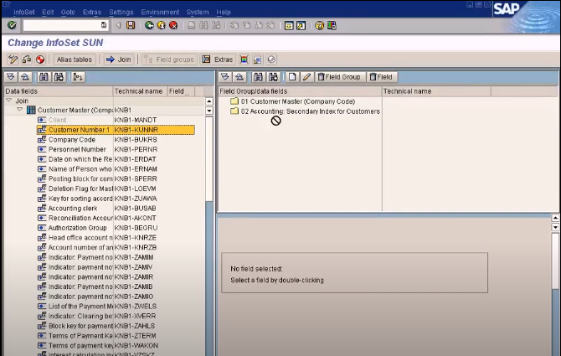The height and width of the screenshot is (356, 561).
Task: Click the Check InfoSet icon next to pencil
Action: tap(27, 59)
